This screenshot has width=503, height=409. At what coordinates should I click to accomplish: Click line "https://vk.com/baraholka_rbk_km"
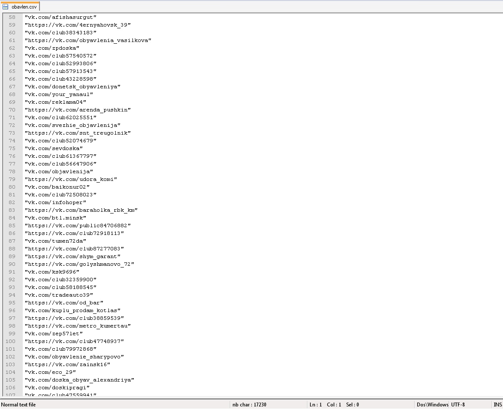(x=81, y=210)
